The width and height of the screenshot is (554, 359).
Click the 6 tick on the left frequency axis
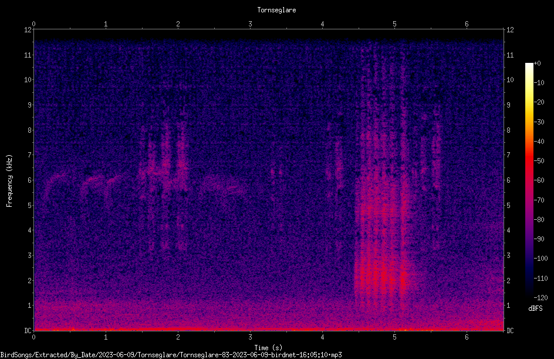[x=30, y=180]
